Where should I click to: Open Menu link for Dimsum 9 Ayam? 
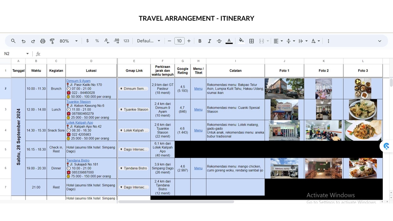tap(198, 89)
